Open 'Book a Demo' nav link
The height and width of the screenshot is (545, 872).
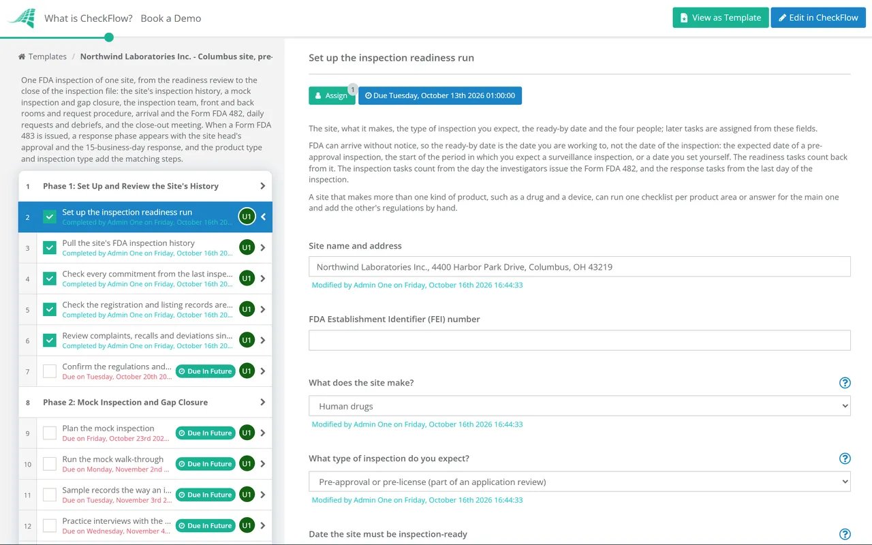(x=171, y=18)
